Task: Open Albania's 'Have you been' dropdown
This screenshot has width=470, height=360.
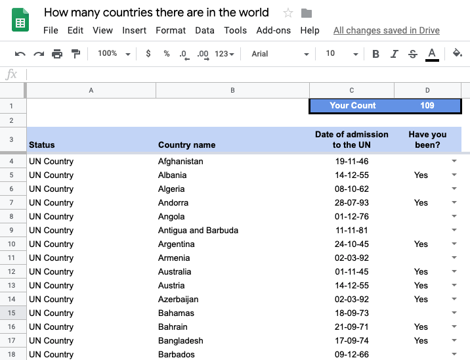Action: point(454,175)
